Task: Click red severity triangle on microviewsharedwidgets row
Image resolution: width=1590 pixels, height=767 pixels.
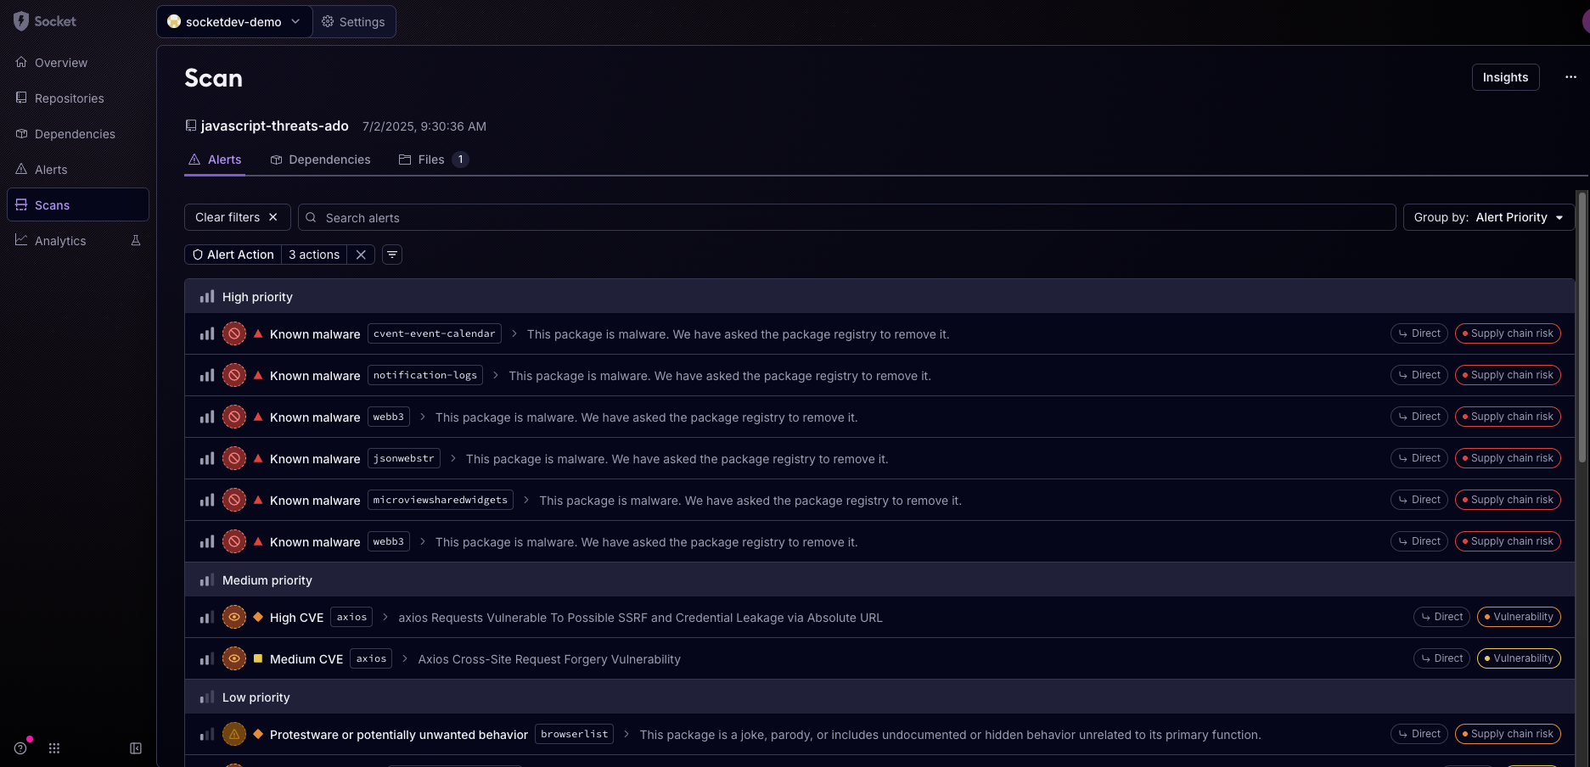Action: pyautogui.click(x=258, y=500)
